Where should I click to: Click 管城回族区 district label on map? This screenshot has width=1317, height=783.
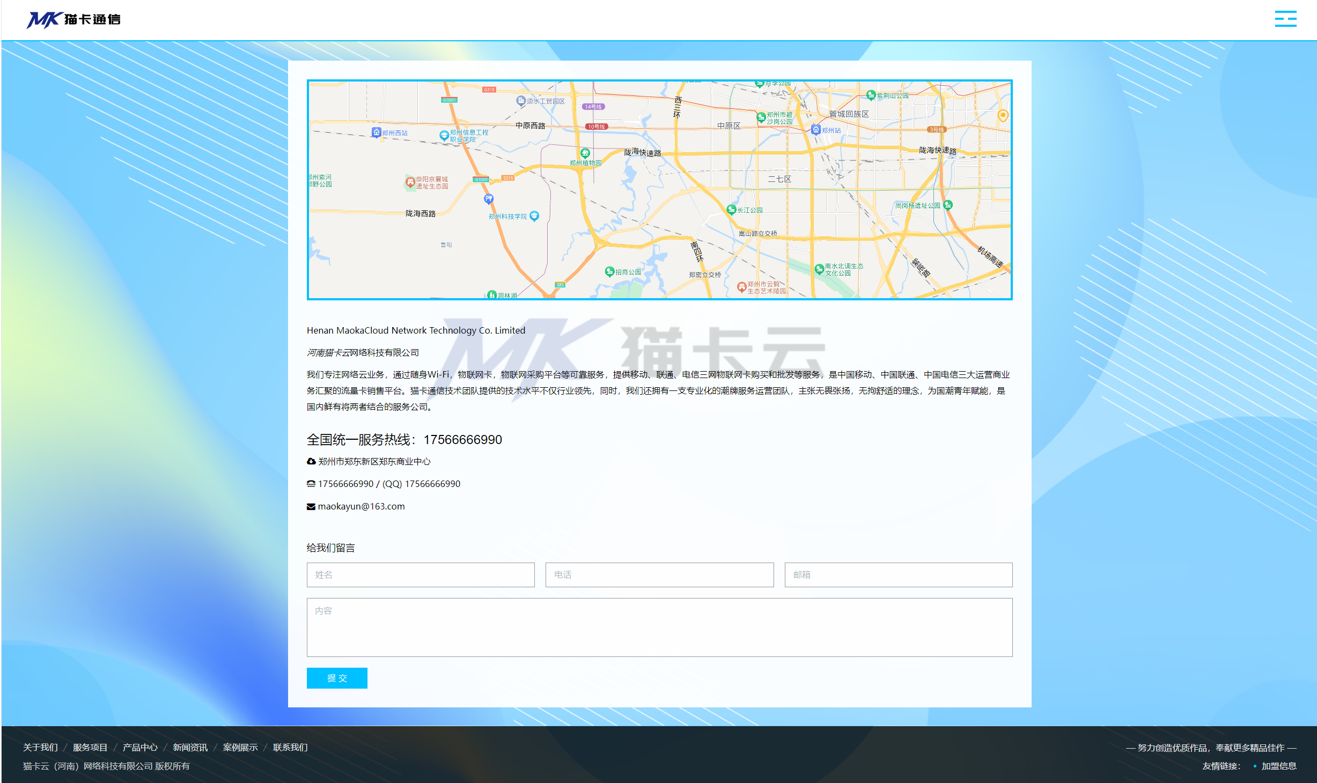(849, 114)
